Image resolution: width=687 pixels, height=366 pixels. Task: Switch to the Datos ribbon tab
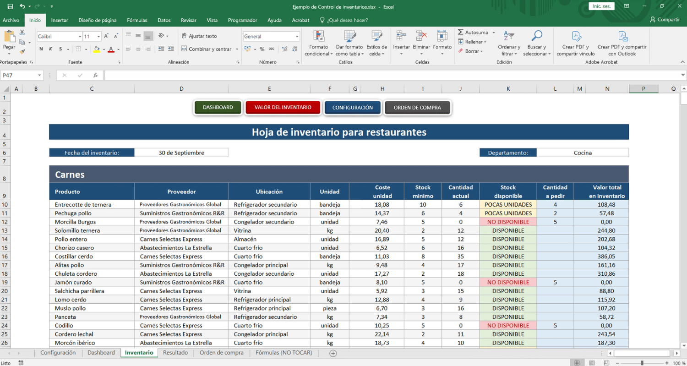[164, 20]
